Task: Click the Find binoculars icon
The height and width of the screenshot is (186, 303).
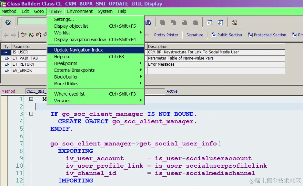Action: tap(148, 23)
